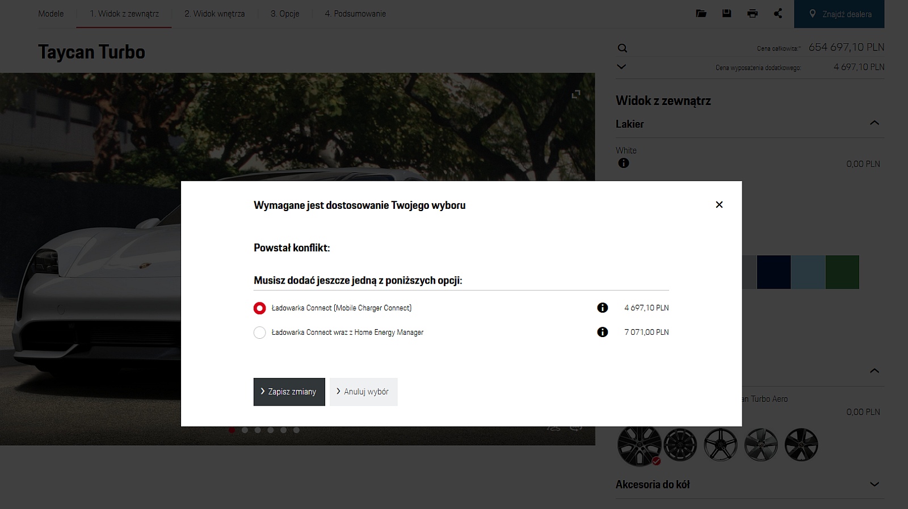Expand the price details chevron below search
This screenshot has width=908, height=509.
click(x=621, y=66)
